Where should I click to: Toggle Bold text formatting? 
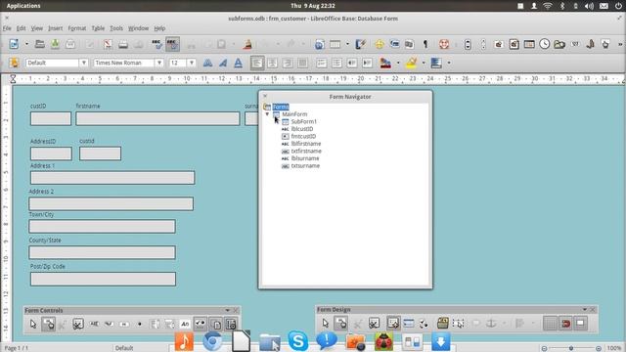207,63
